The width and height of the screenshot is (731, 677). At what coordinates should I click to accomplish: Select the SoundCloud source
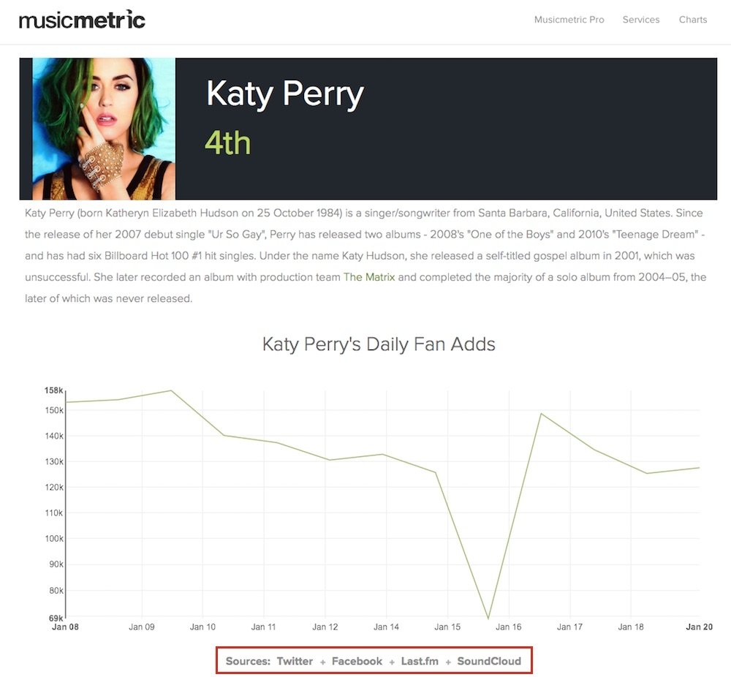(489, 661)
